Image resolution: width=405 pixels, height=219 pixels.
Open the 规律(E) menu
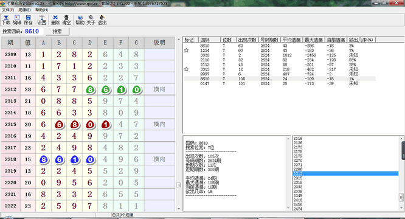[x=24, y=10]
